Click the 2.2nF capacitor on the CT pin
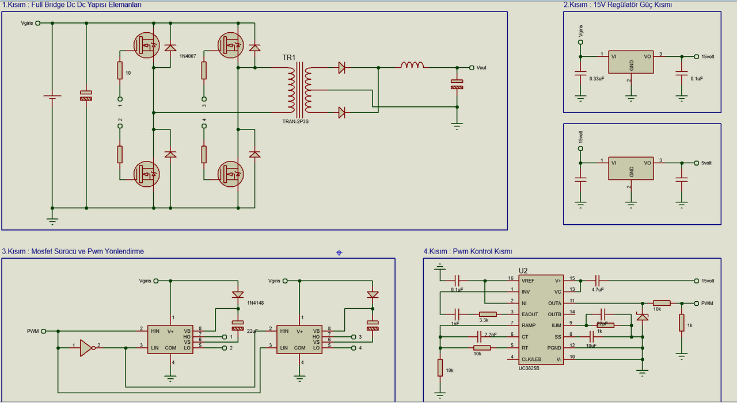 pos(479,336)
